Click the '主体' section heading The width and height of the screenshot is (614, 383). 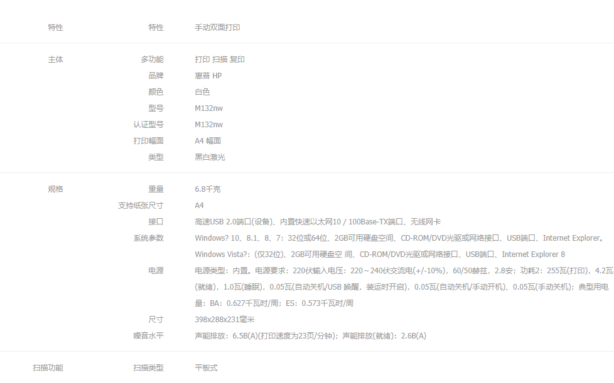click(x=56, y=60)
